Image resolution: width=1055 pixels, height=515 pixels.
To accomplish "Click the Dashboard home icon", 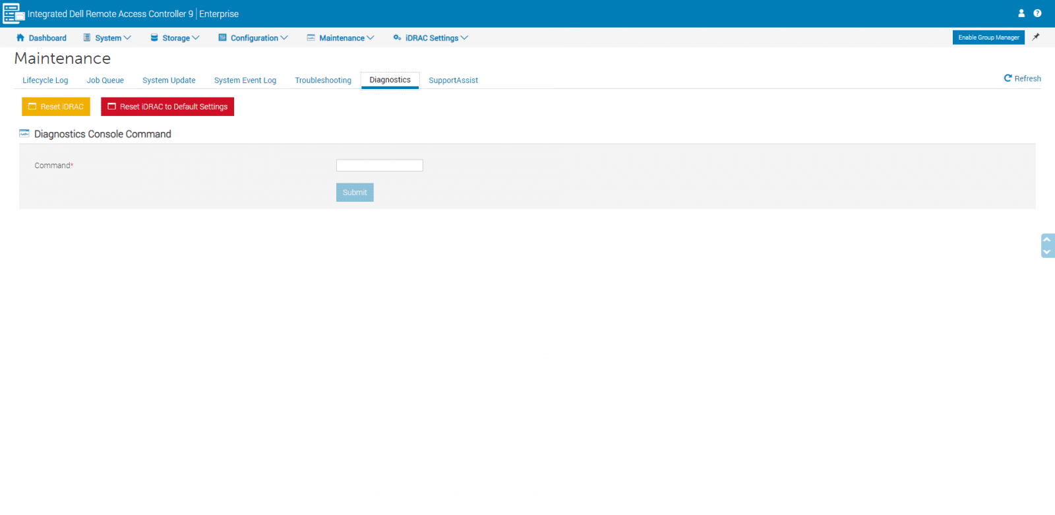I will tap(20, 38).
